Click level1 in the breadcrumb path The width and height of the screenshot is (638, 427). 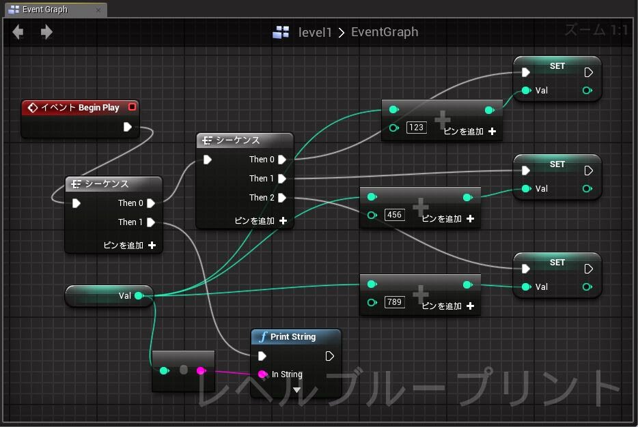(x=314, y=32)
